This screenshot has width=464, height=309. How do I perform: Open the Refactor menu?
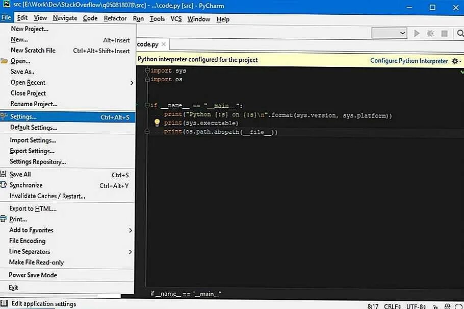(115, 18)
